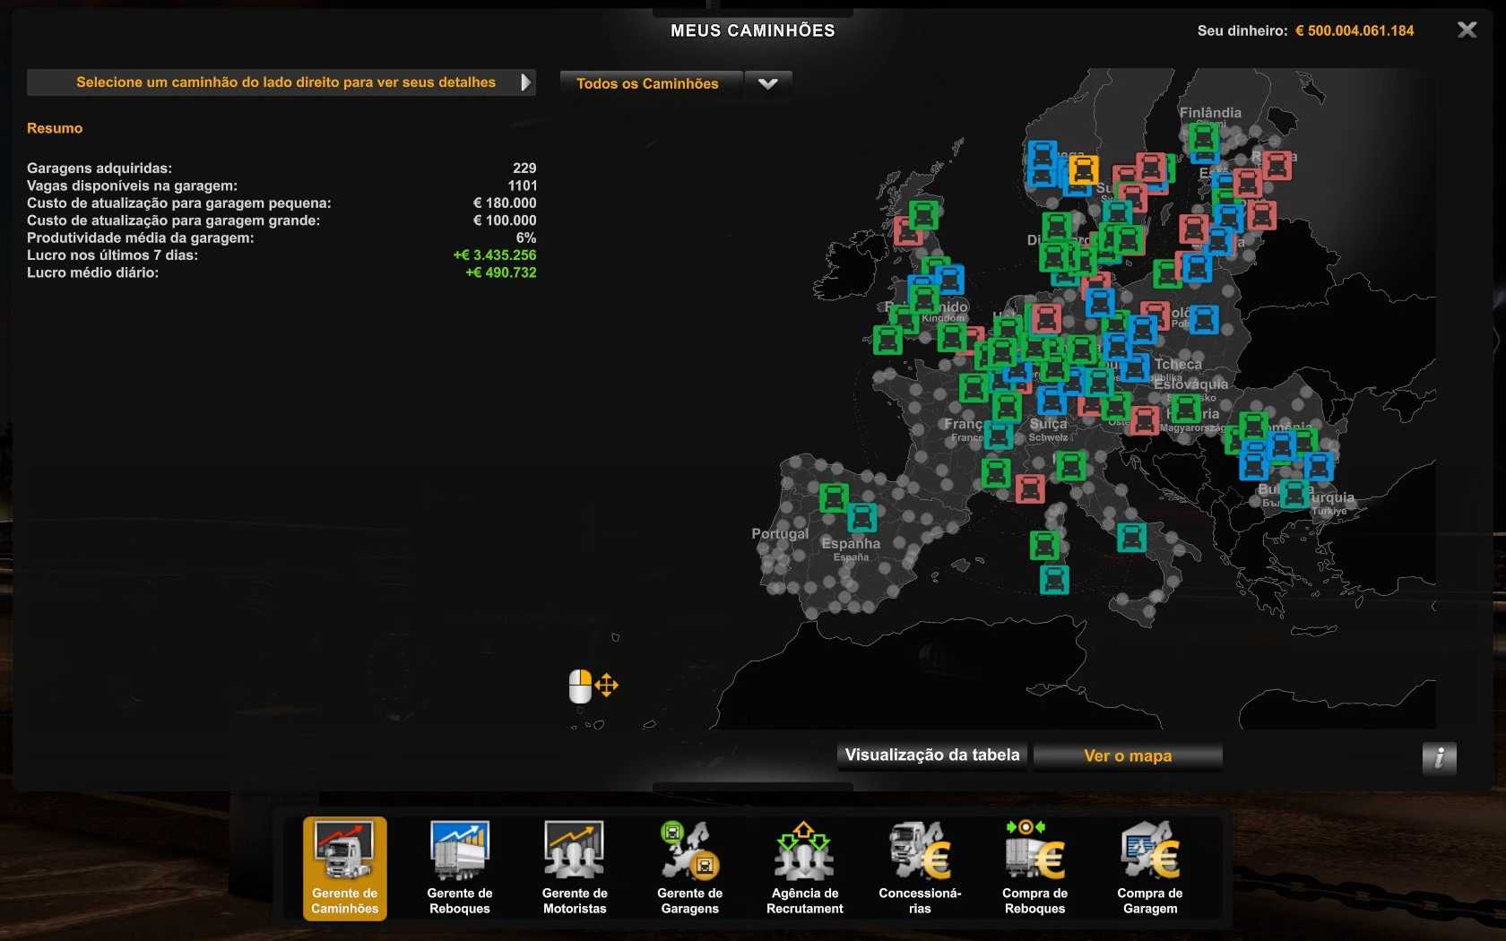Switch to Visualização da tabela

coord(932,755)
